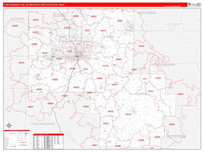Click the map title Canton-Massillon, OH Metropolitan Statistical Area
The width and height of the screenshot is (204, 153).
click(x=34, y=5)
